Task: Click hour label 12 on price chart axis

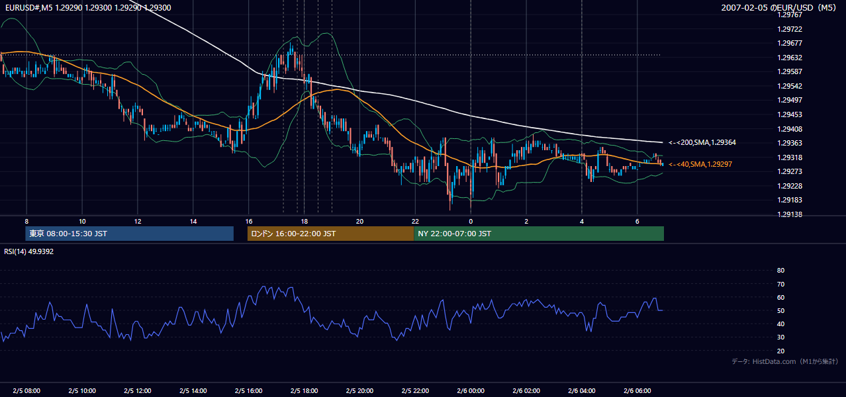Action: click(138, 221)
